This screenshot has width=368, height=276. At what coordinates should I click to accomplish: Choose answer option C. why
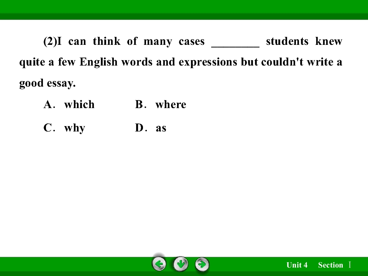64,128
